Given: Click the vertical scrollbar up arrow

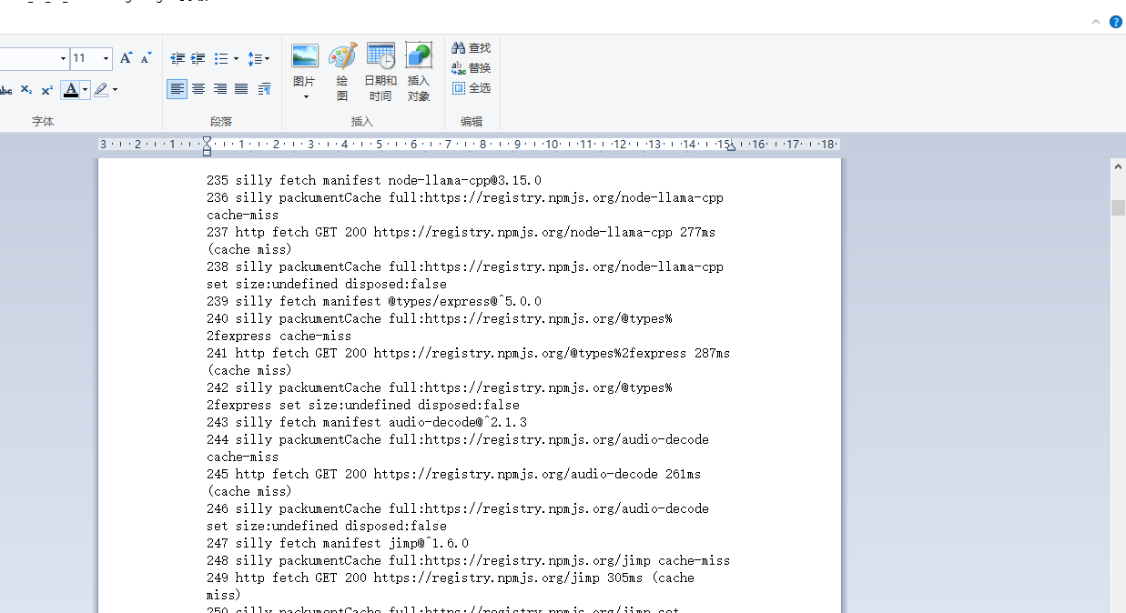Looking at the screenshot, I should pos(1118,166).
